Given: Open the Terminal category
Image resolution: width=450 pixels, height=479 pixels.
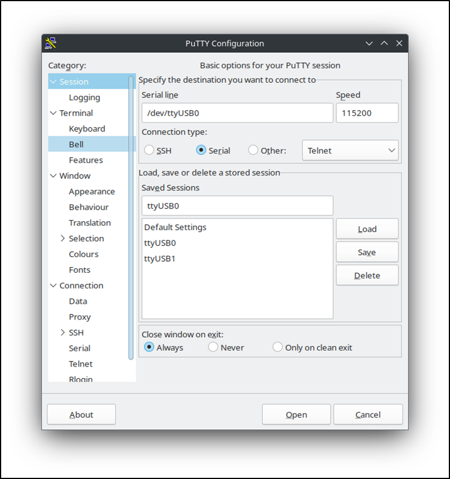Looking at the screenshot, I should (x=76, y=113).
